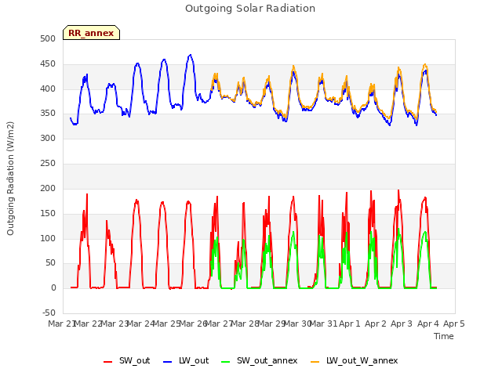Click the LW_out legend label
Viewport: 502px width, 376px height.
(x=194, y=360)
